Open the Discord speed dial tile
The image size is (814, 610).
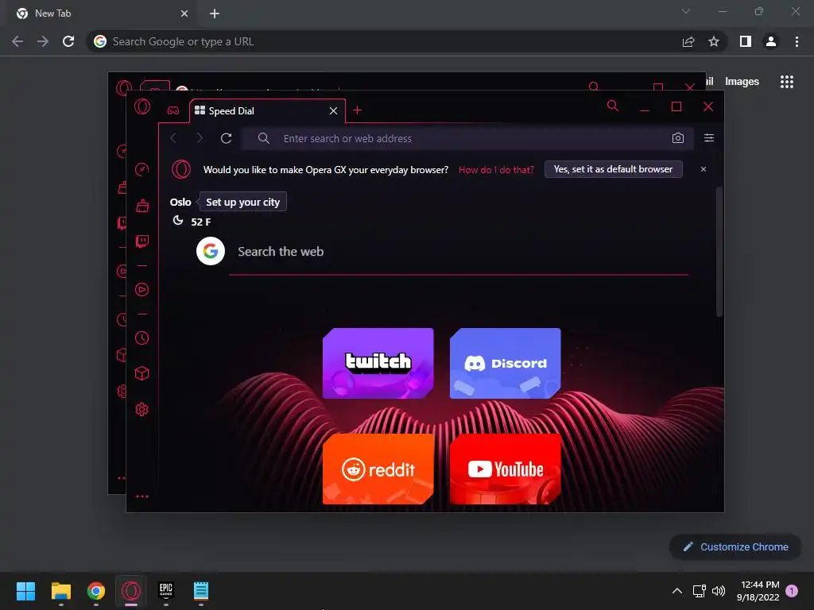click(505, 363)
